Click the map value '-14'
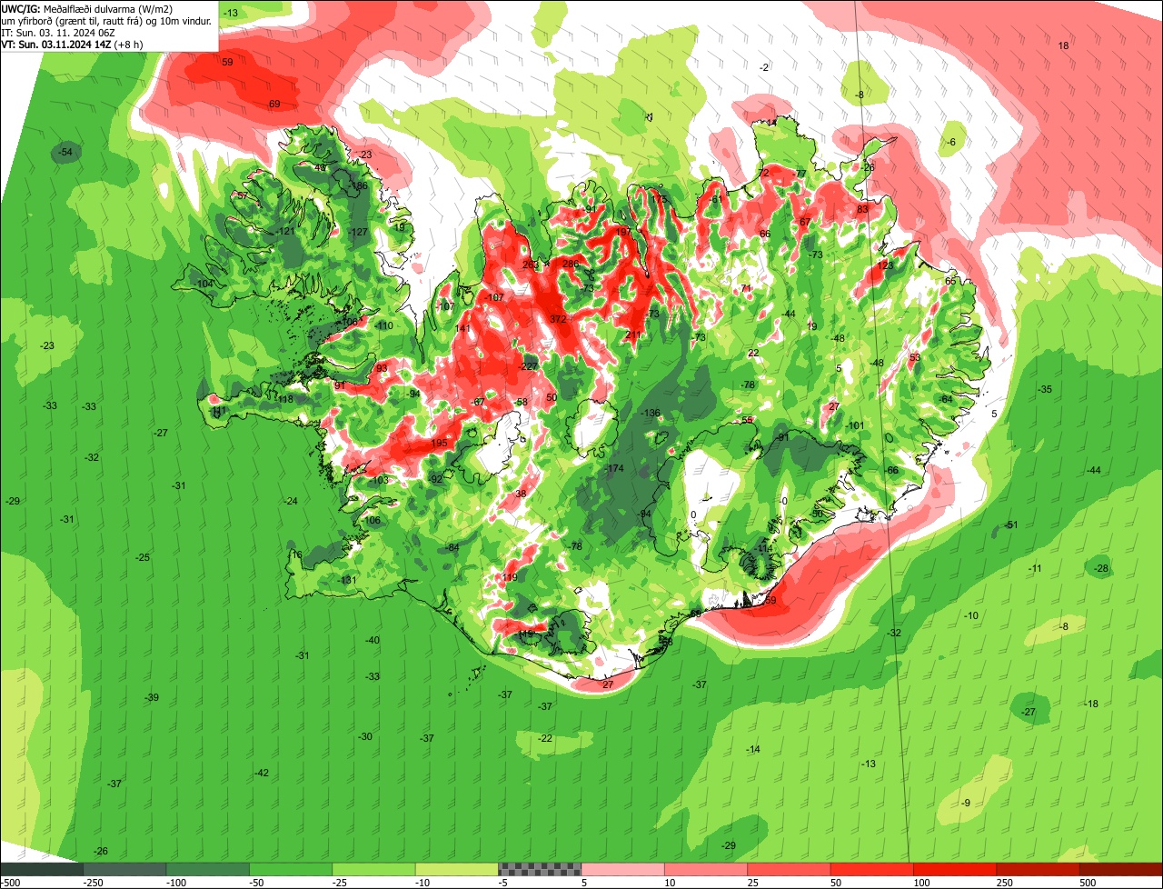1163x889 pixels. (x=753, y=749)
